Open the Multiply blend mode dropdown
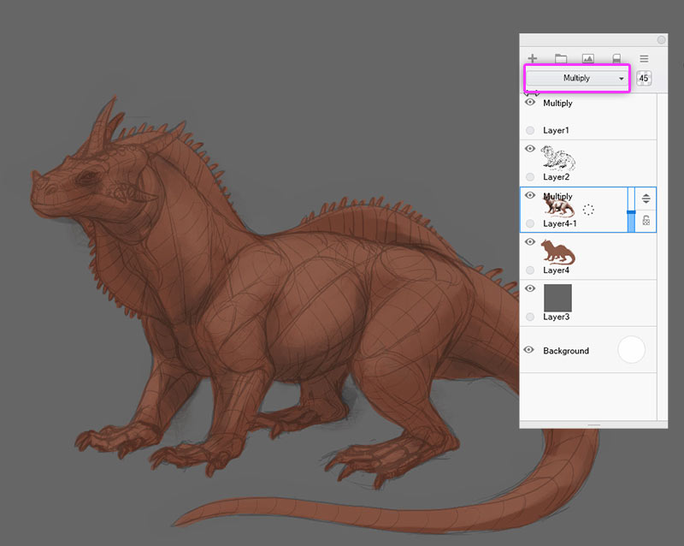Viewport: 684px width, 546px height. [x=576, y=78]
